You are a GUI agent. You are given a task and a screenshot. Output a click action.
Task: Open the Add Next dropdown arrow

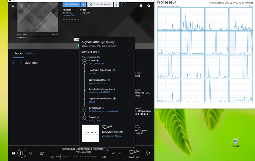(83, 4)
